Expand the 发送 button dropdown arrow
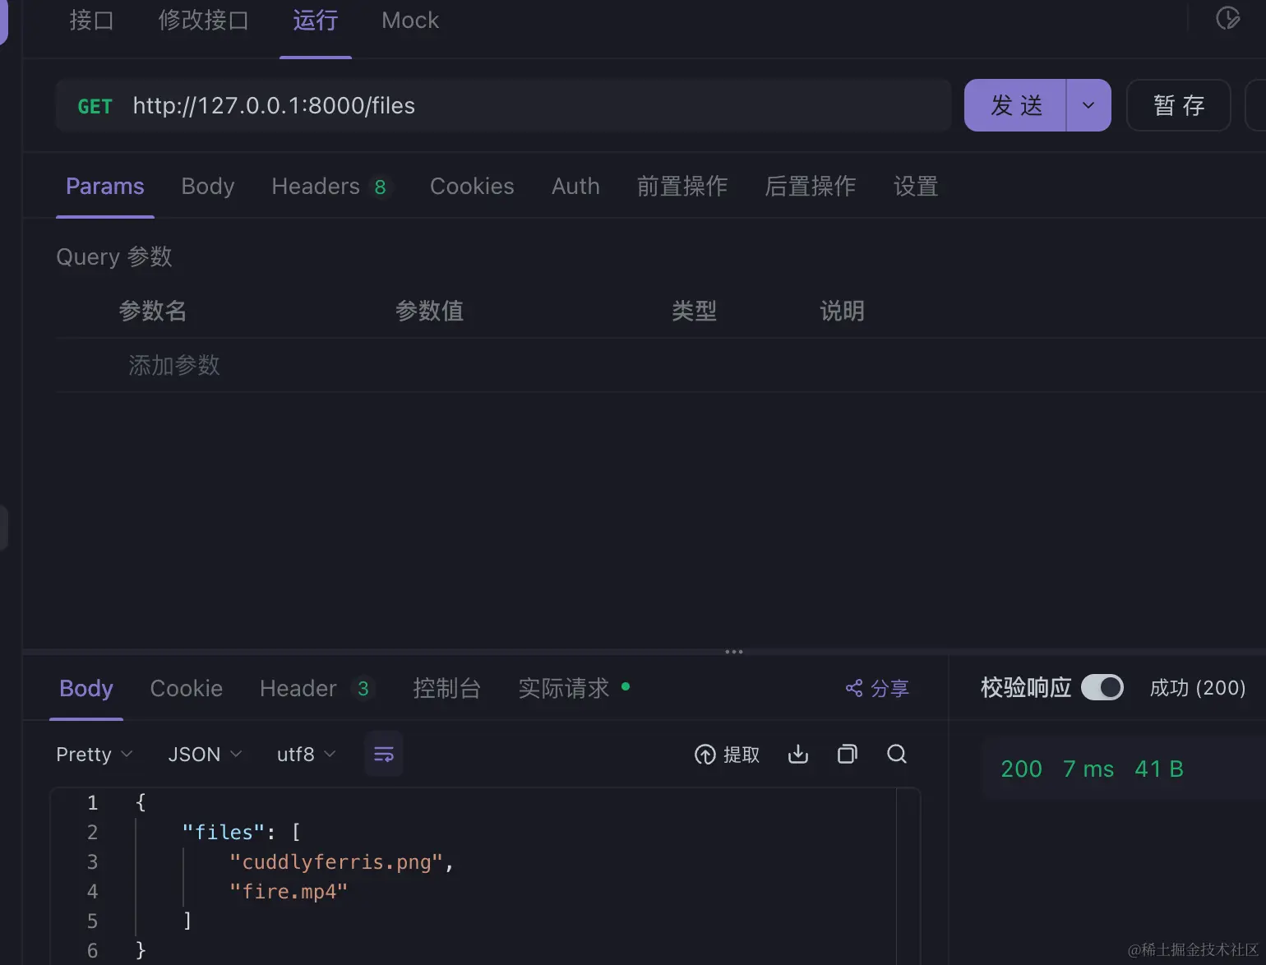Viewport: 1266px width, 965px height. click(x=1088, y=105)
